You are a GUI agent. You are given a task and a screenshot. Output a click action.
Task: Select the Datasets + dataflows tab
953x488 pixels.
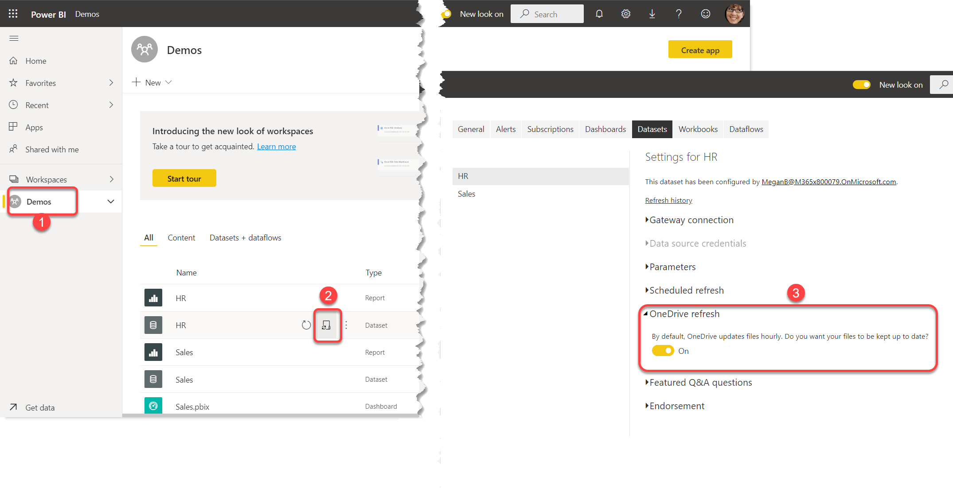click(246, 238)
